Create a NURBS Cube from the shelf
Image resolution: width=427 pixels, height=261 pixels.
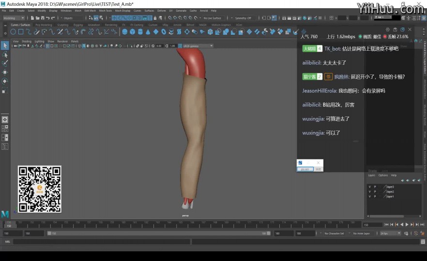coord(132,32)
